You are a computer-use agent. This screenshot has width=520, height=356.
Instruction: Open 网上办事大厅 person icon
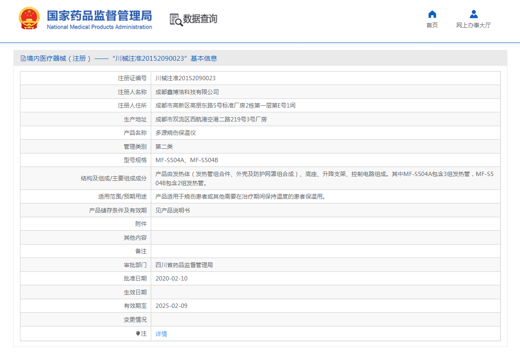(x=474, y=14)
